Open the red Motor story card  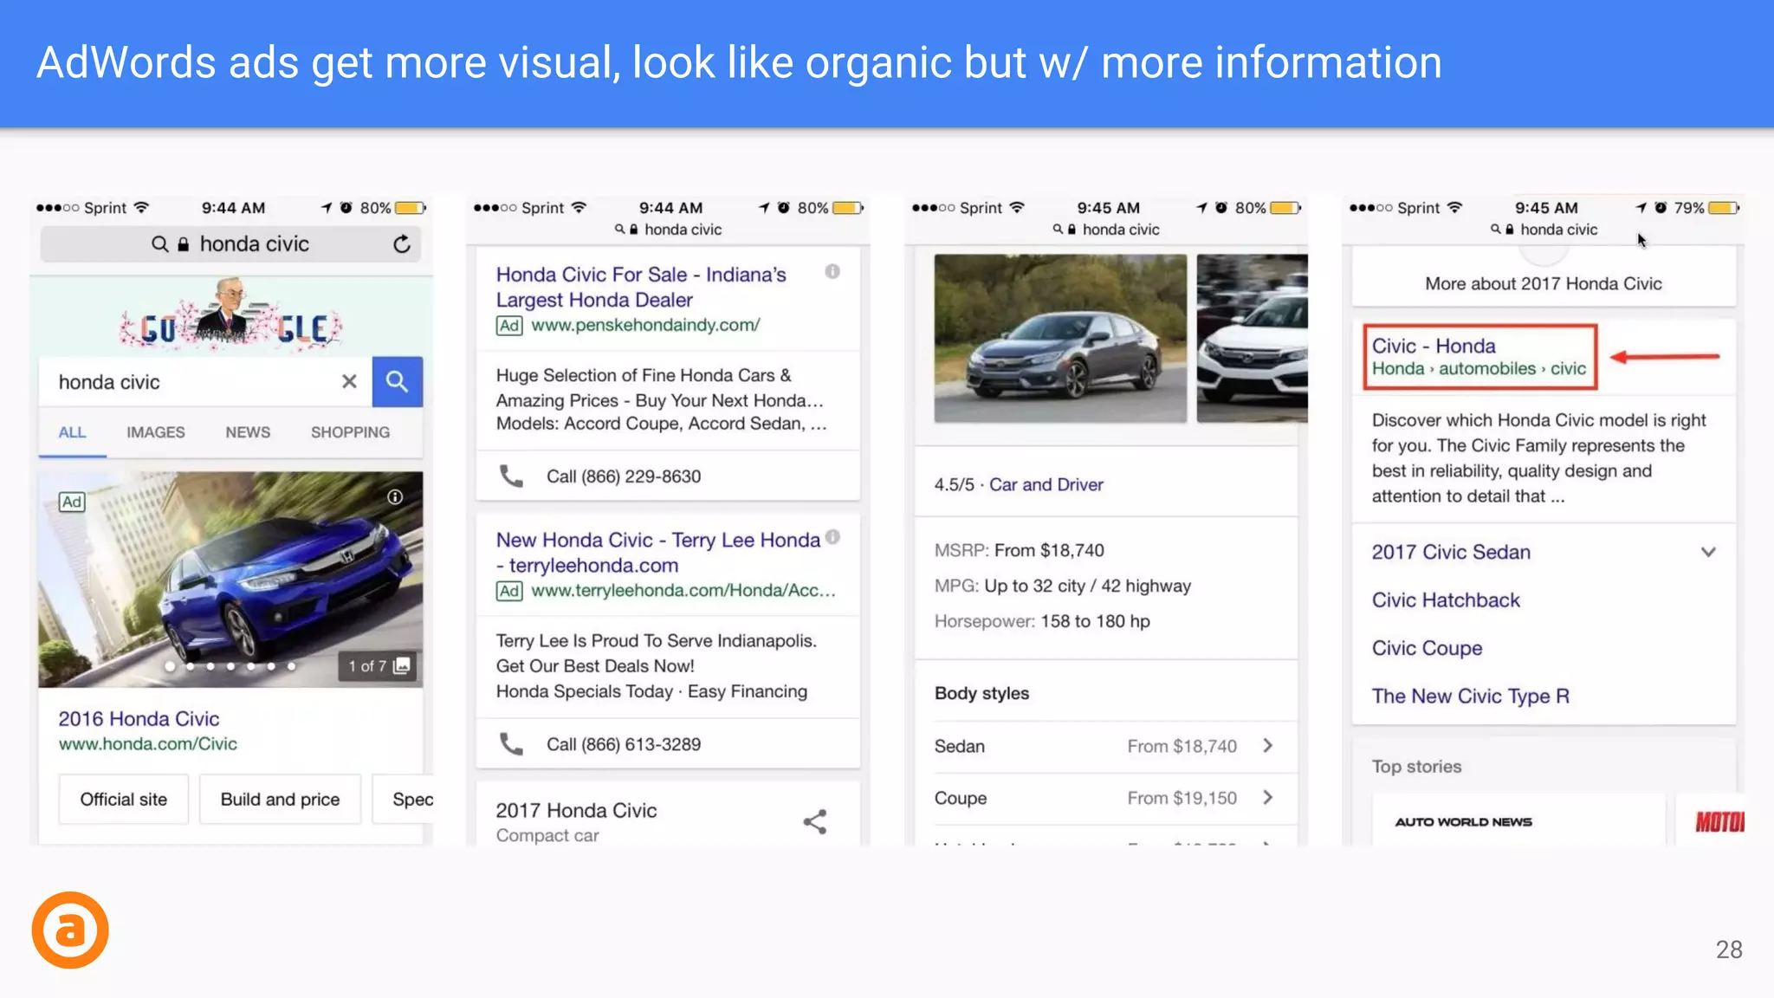1712,820
